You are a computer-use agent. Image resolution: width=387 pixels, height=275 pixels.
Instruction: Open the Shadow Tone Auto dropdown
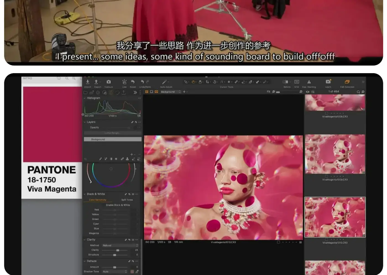click(x=115, y=272)
